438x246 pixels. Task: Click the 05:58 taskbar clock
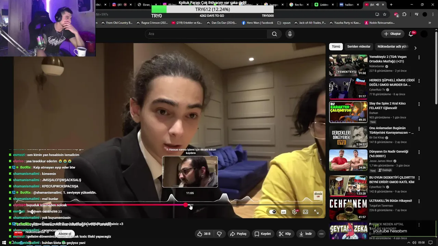click(422, 243)
